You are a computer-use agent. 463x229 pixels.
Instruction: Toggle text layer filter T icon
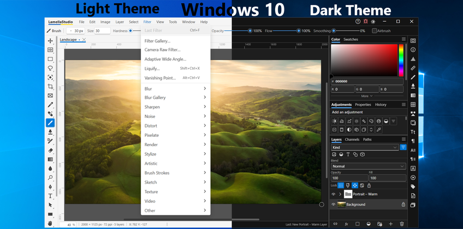click(x=348, y=154)
